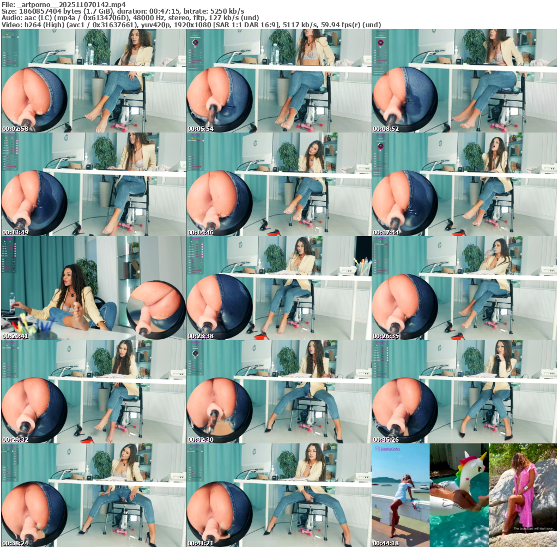
Task: Open the frame labeled 00:11:49
Action: [x=94, y=184]
